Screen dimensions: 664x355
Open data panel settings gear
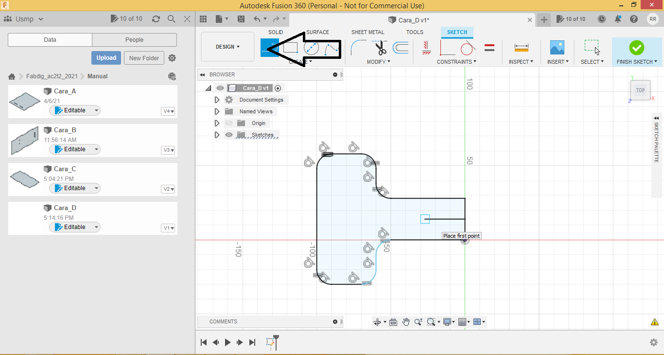tap(172, 58)
